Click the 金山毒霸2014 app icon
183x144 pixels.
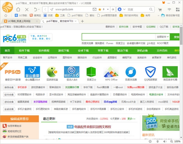tap(32, 72)
